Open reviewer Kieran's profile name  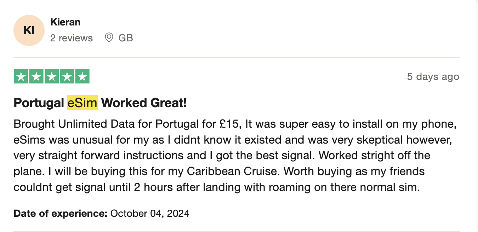pos(66,22)
